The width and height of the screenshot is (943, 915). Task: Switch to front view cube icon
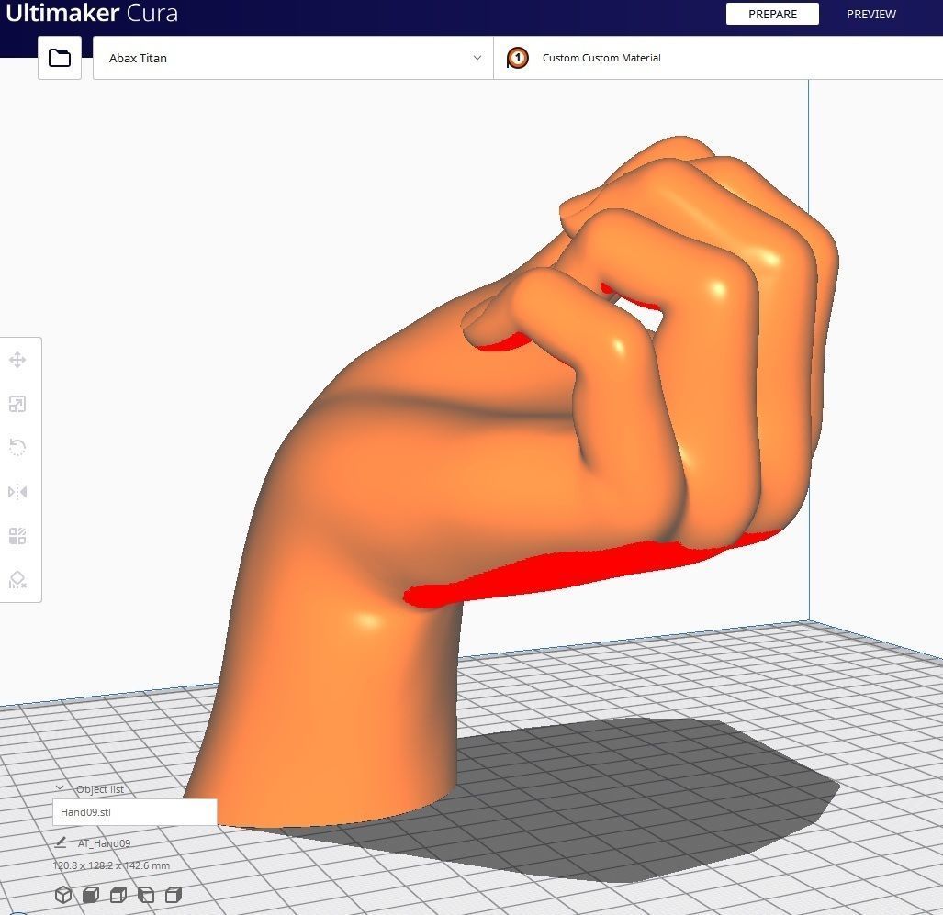[91, 895]
